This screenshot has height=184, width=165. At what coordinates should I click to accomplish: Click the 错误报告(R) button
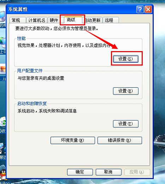[x=120, y=140]
